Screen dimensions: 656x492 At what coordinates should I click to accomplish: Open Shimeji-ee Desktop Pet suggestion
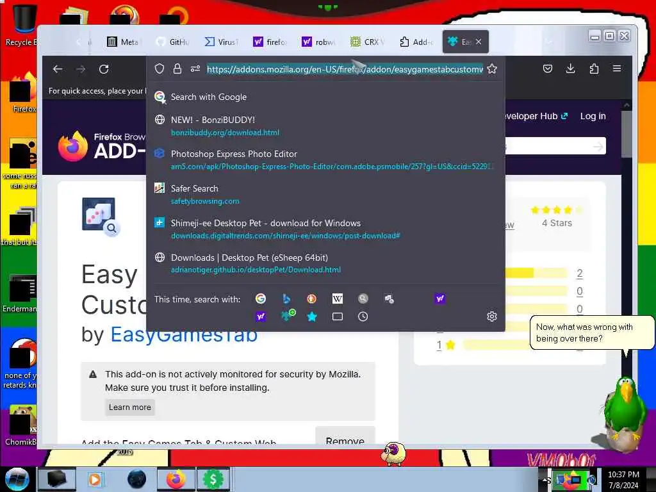pos(325,229)
